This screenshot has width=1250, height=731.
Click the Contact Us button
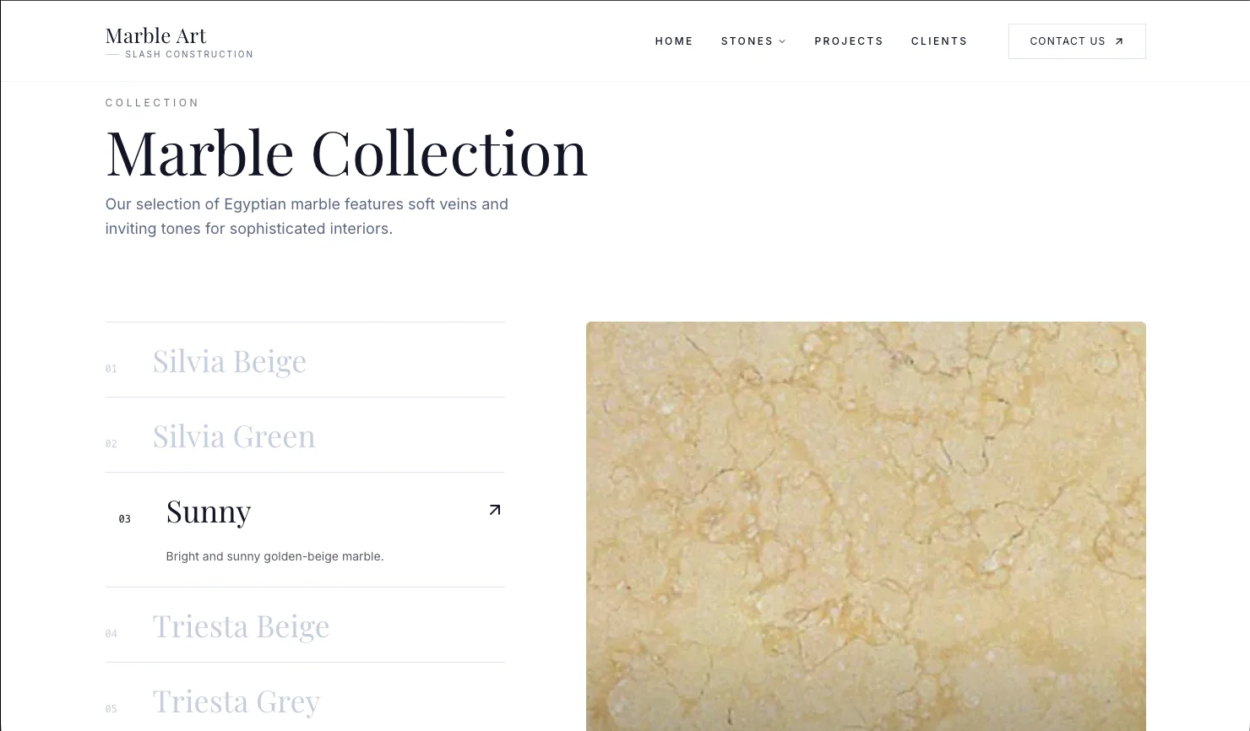click(x=1077, y=41)
